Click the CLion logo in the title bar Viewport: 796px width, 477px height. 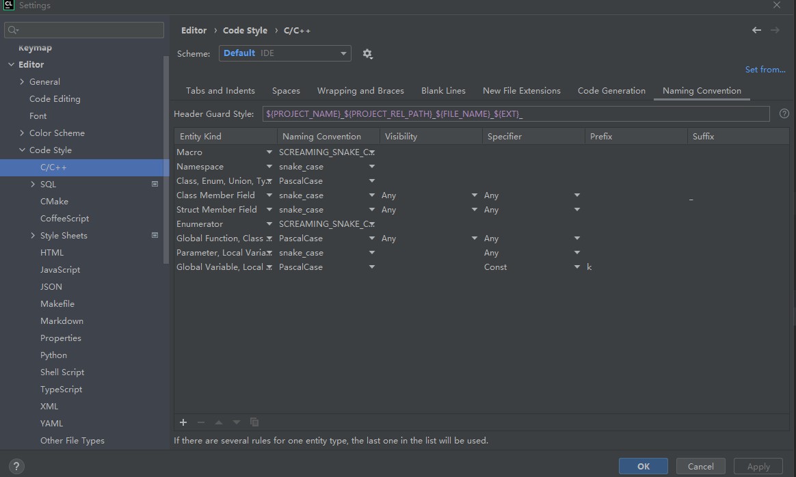[x=9, y=5]
